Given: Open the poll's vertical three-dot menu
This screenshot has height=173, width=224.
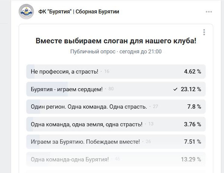Looking at the screenshot, I should pos(203,32).
